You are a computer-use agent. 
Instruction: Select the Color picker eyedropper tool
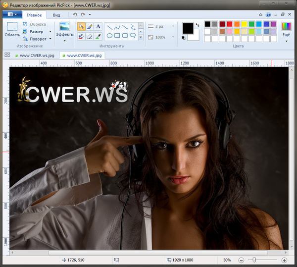click(x=98, y=36)
